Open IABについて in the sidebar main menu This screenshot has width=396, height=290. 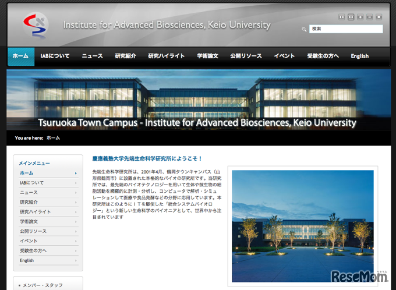tap(48, 183)
